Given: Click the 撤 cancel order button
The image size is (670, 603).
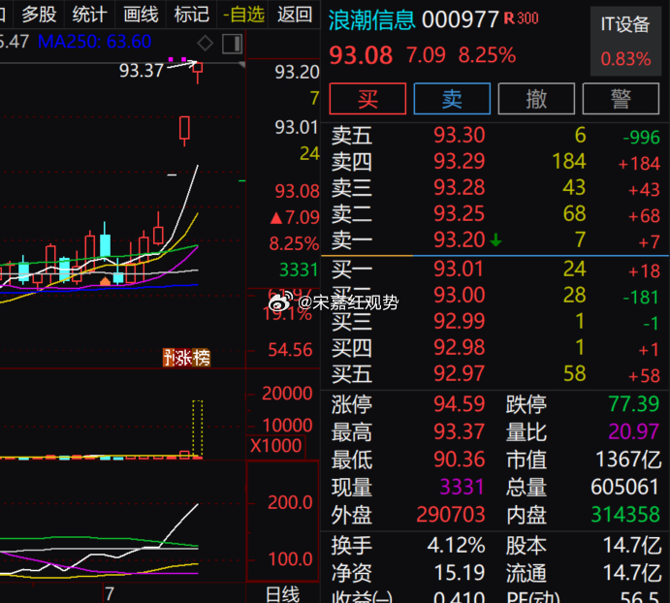Looking at the screenshot, I should (536, 99).
